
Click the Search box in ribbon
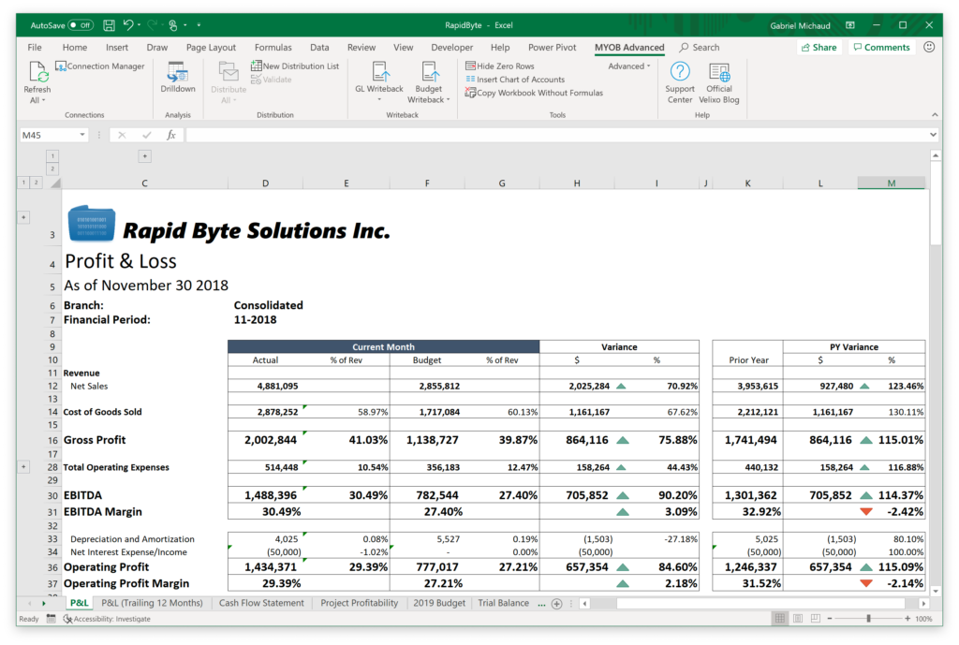pos(699,47)
